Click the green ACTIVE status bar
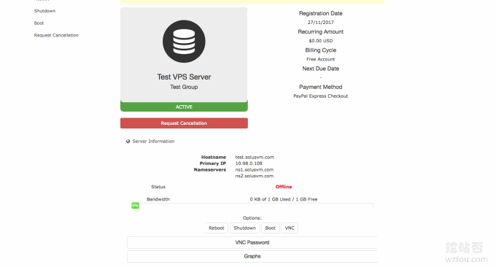 (184, 107)
